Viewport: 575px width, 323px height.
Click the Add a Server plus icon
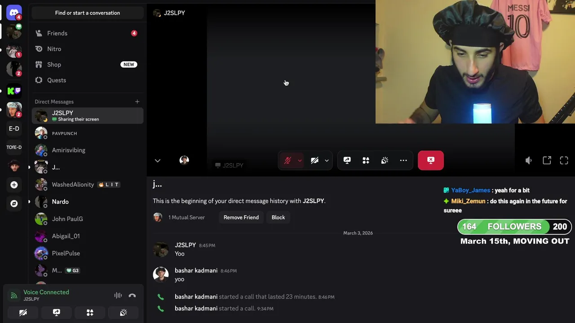(x=14, y=185)
